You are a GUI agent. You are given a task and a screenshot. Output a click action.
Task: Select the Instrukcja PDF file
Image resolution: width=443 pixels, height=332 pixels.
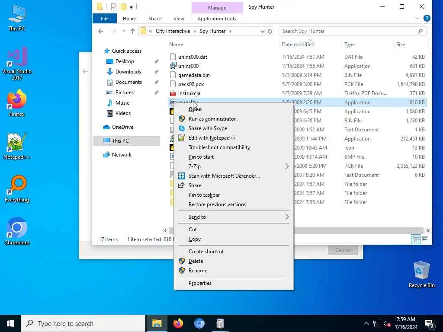[189, 93]
